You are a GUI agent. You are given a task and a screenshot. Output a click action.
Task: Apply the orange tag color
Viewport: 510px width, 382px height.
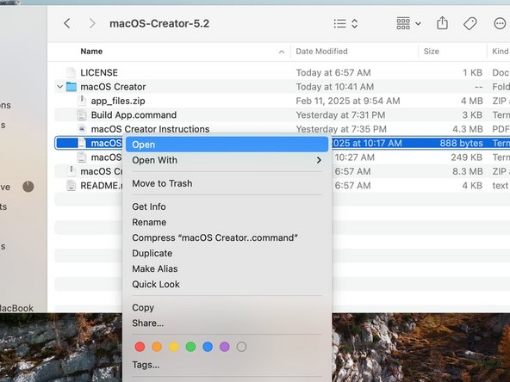(x=157, y=347)
